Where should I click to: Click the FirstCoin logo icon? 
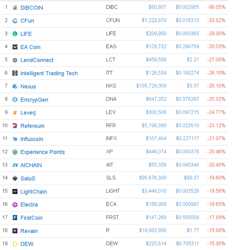15,218
